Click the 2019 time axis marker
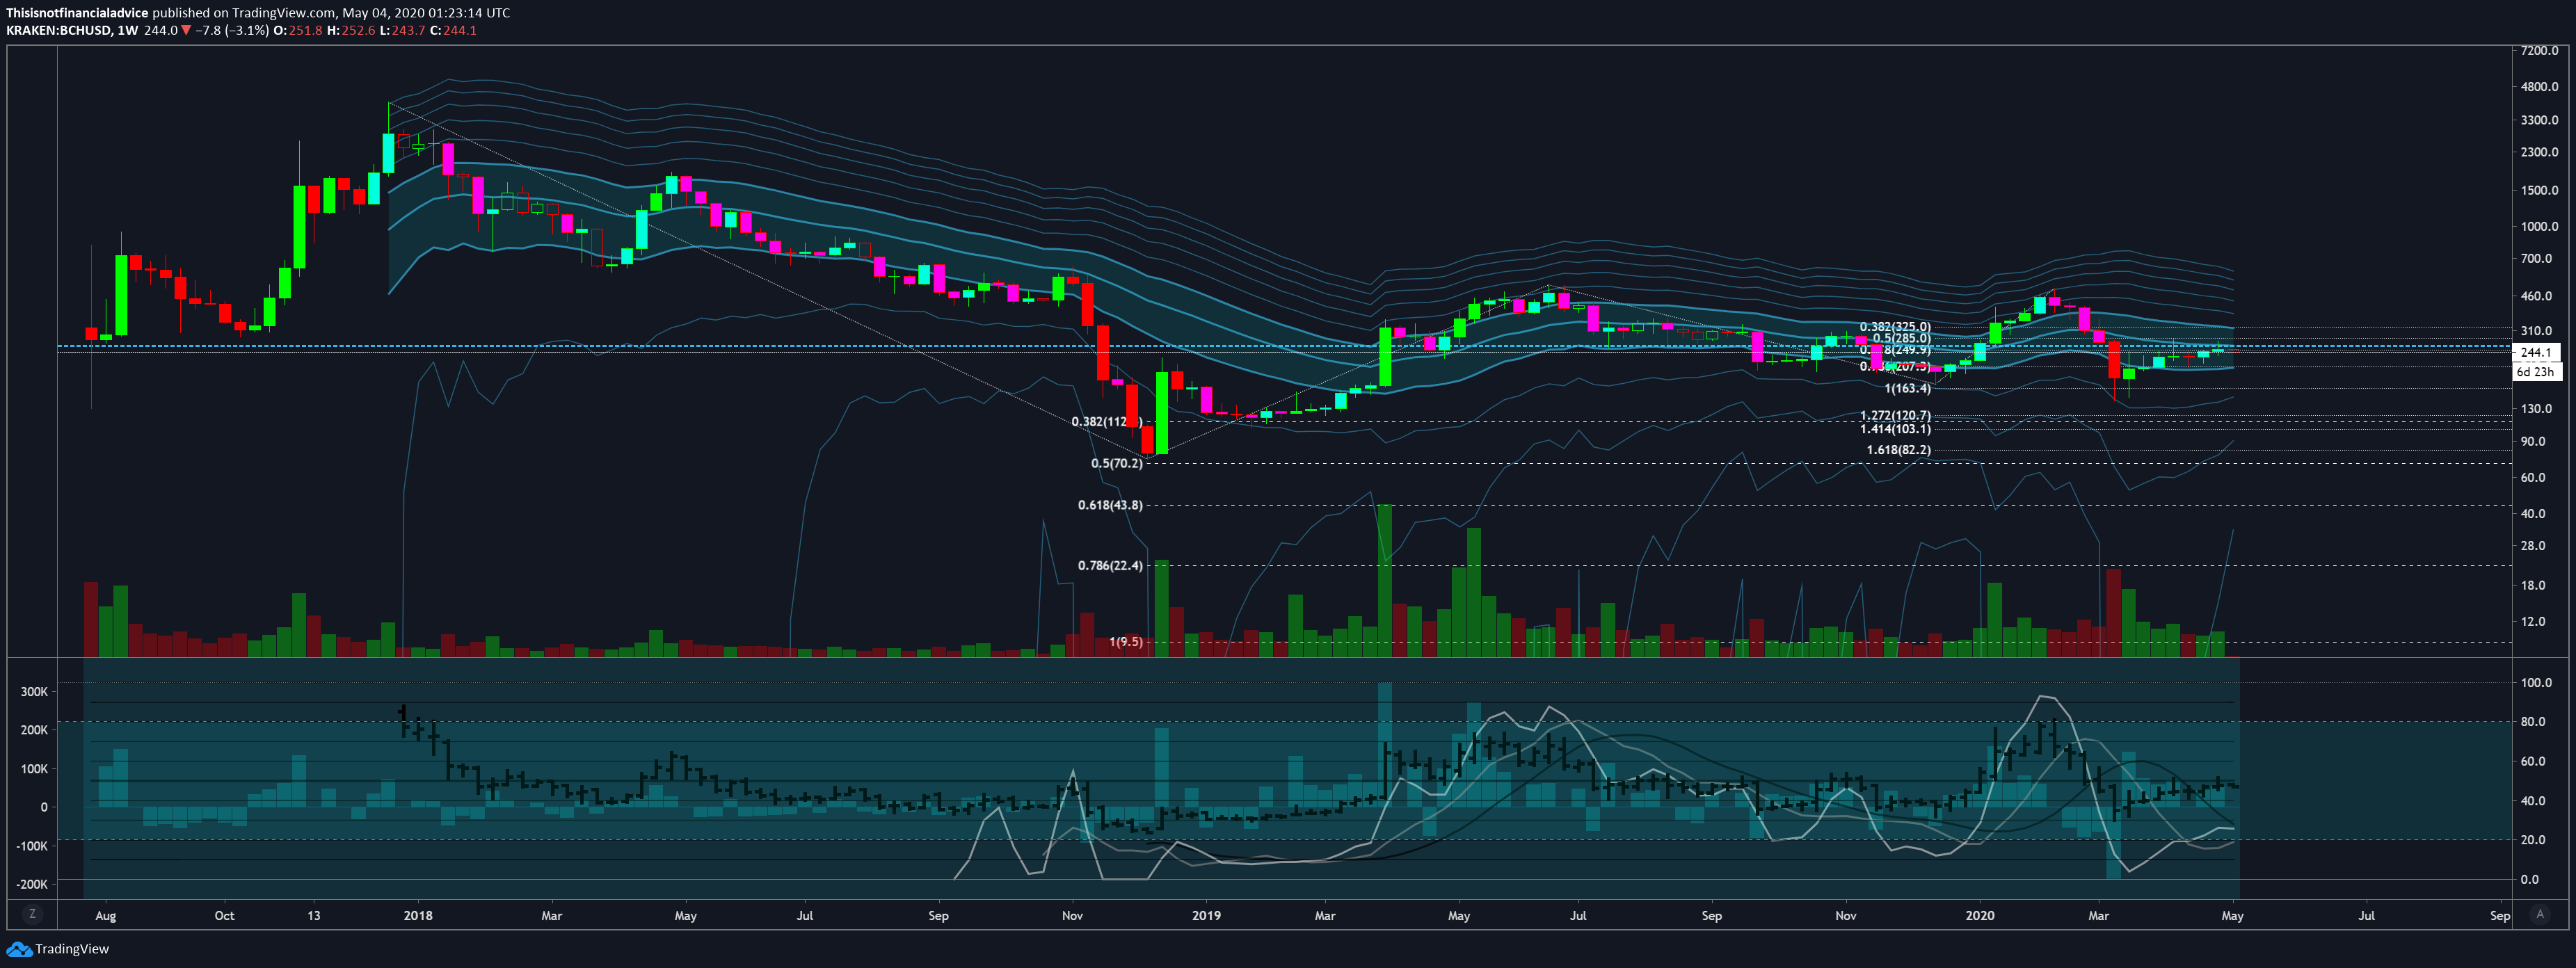 tap(1206, 915)
